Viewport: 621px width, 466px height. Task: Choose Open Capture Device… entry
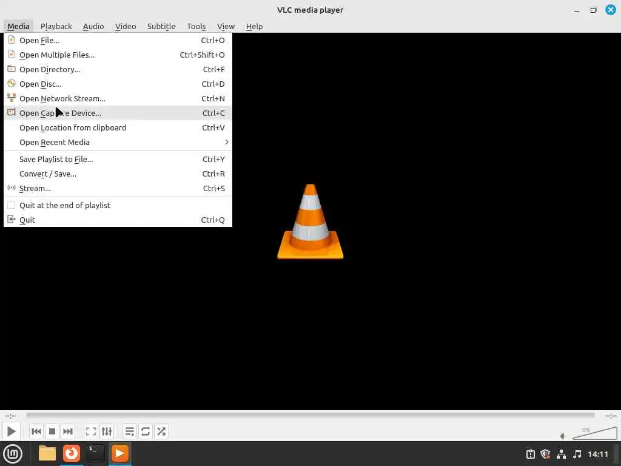118,113
